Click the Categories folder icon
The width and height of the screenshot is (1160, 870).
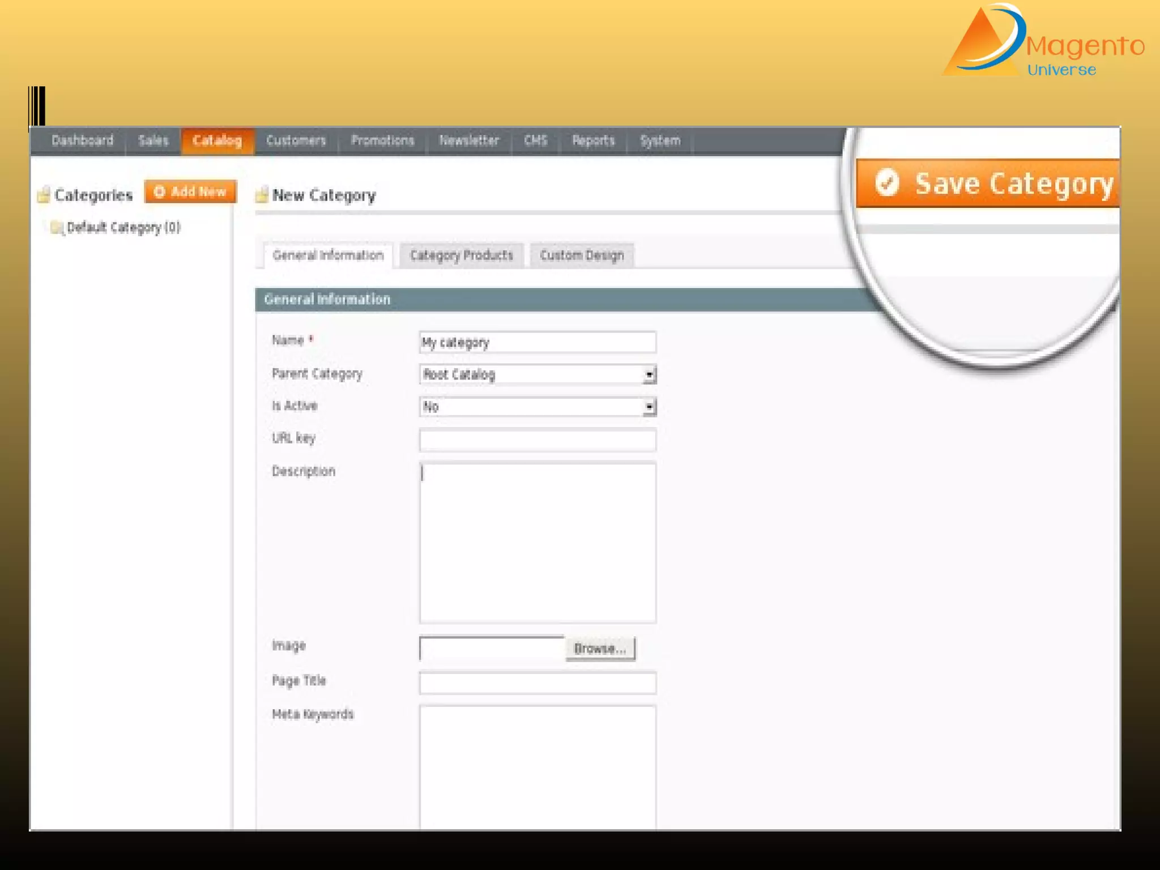43,195
